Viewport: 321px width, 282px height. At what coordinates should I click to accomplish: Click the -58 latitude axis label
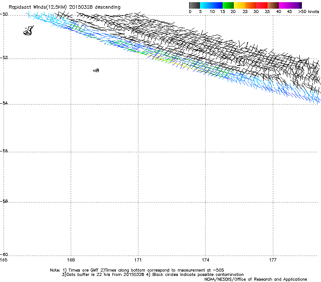4,201
